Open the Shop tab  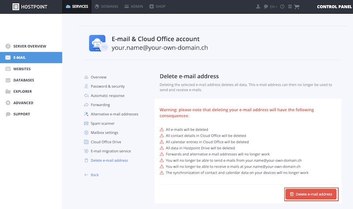click(x=158, y=7)
